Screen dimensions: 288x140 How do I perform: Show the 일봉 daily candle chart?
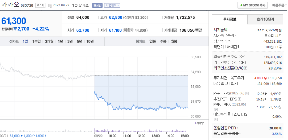[153, 41]
